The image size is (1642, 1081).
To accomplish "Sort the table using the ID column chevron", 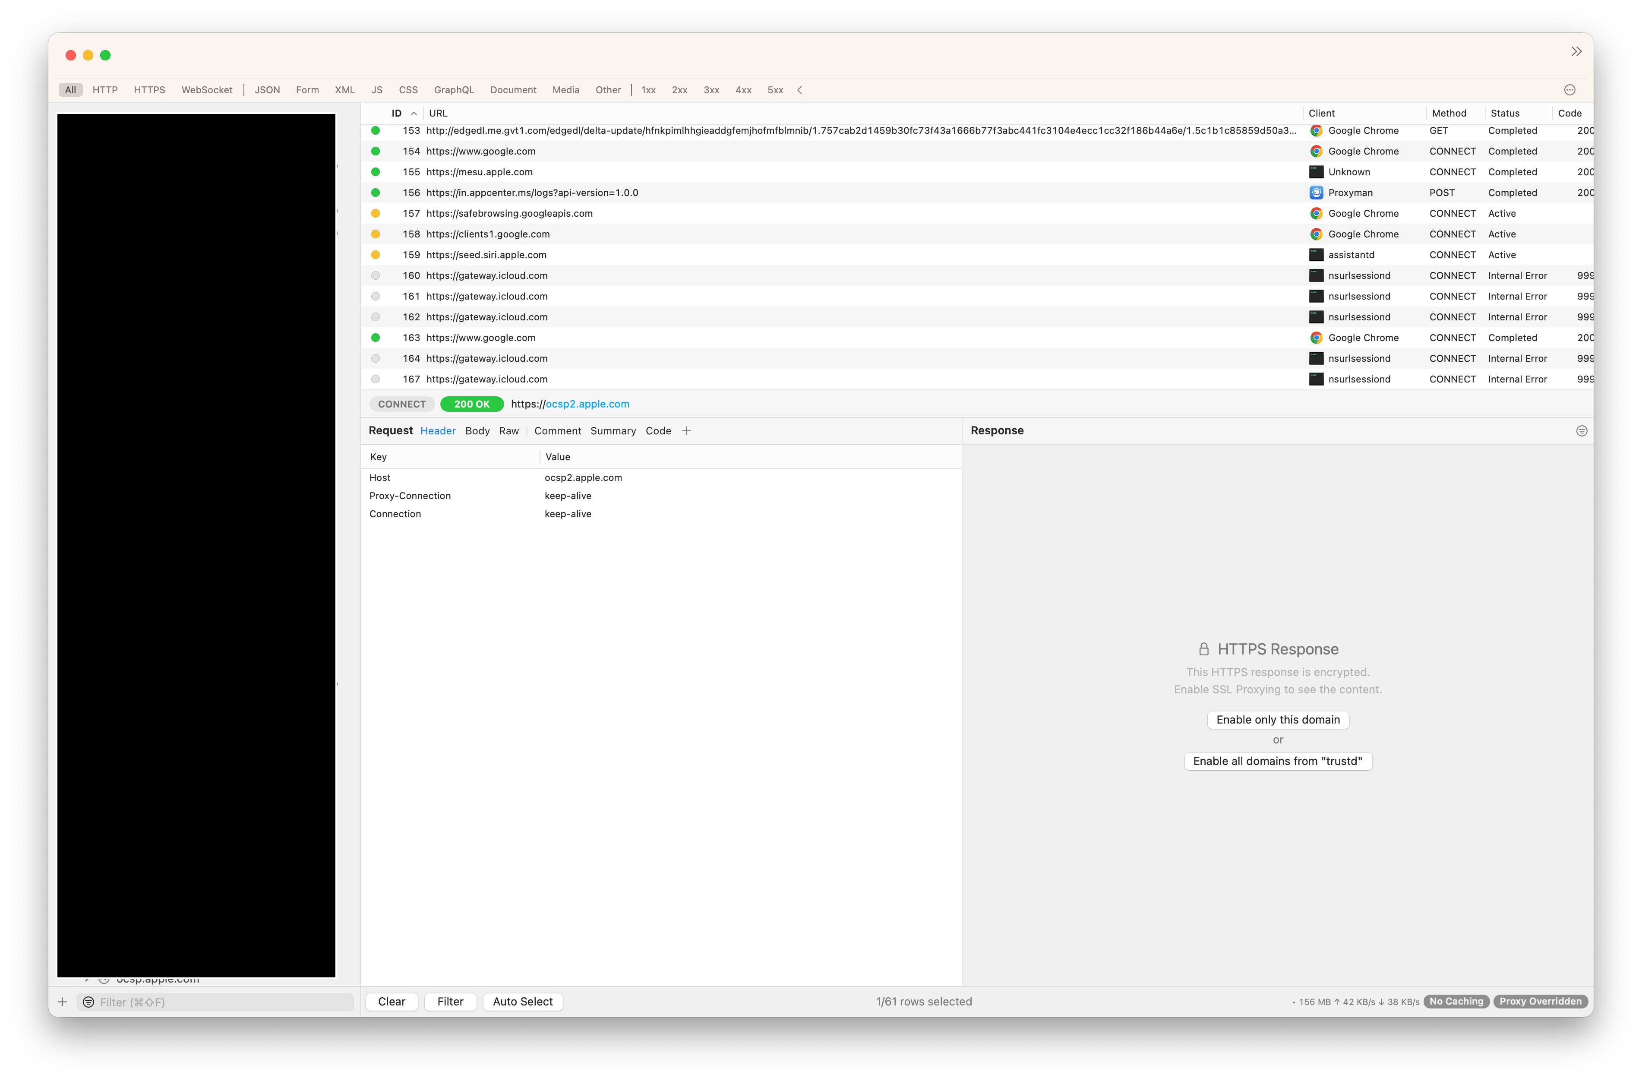I will pyautogui.click(x=414, y=113).
